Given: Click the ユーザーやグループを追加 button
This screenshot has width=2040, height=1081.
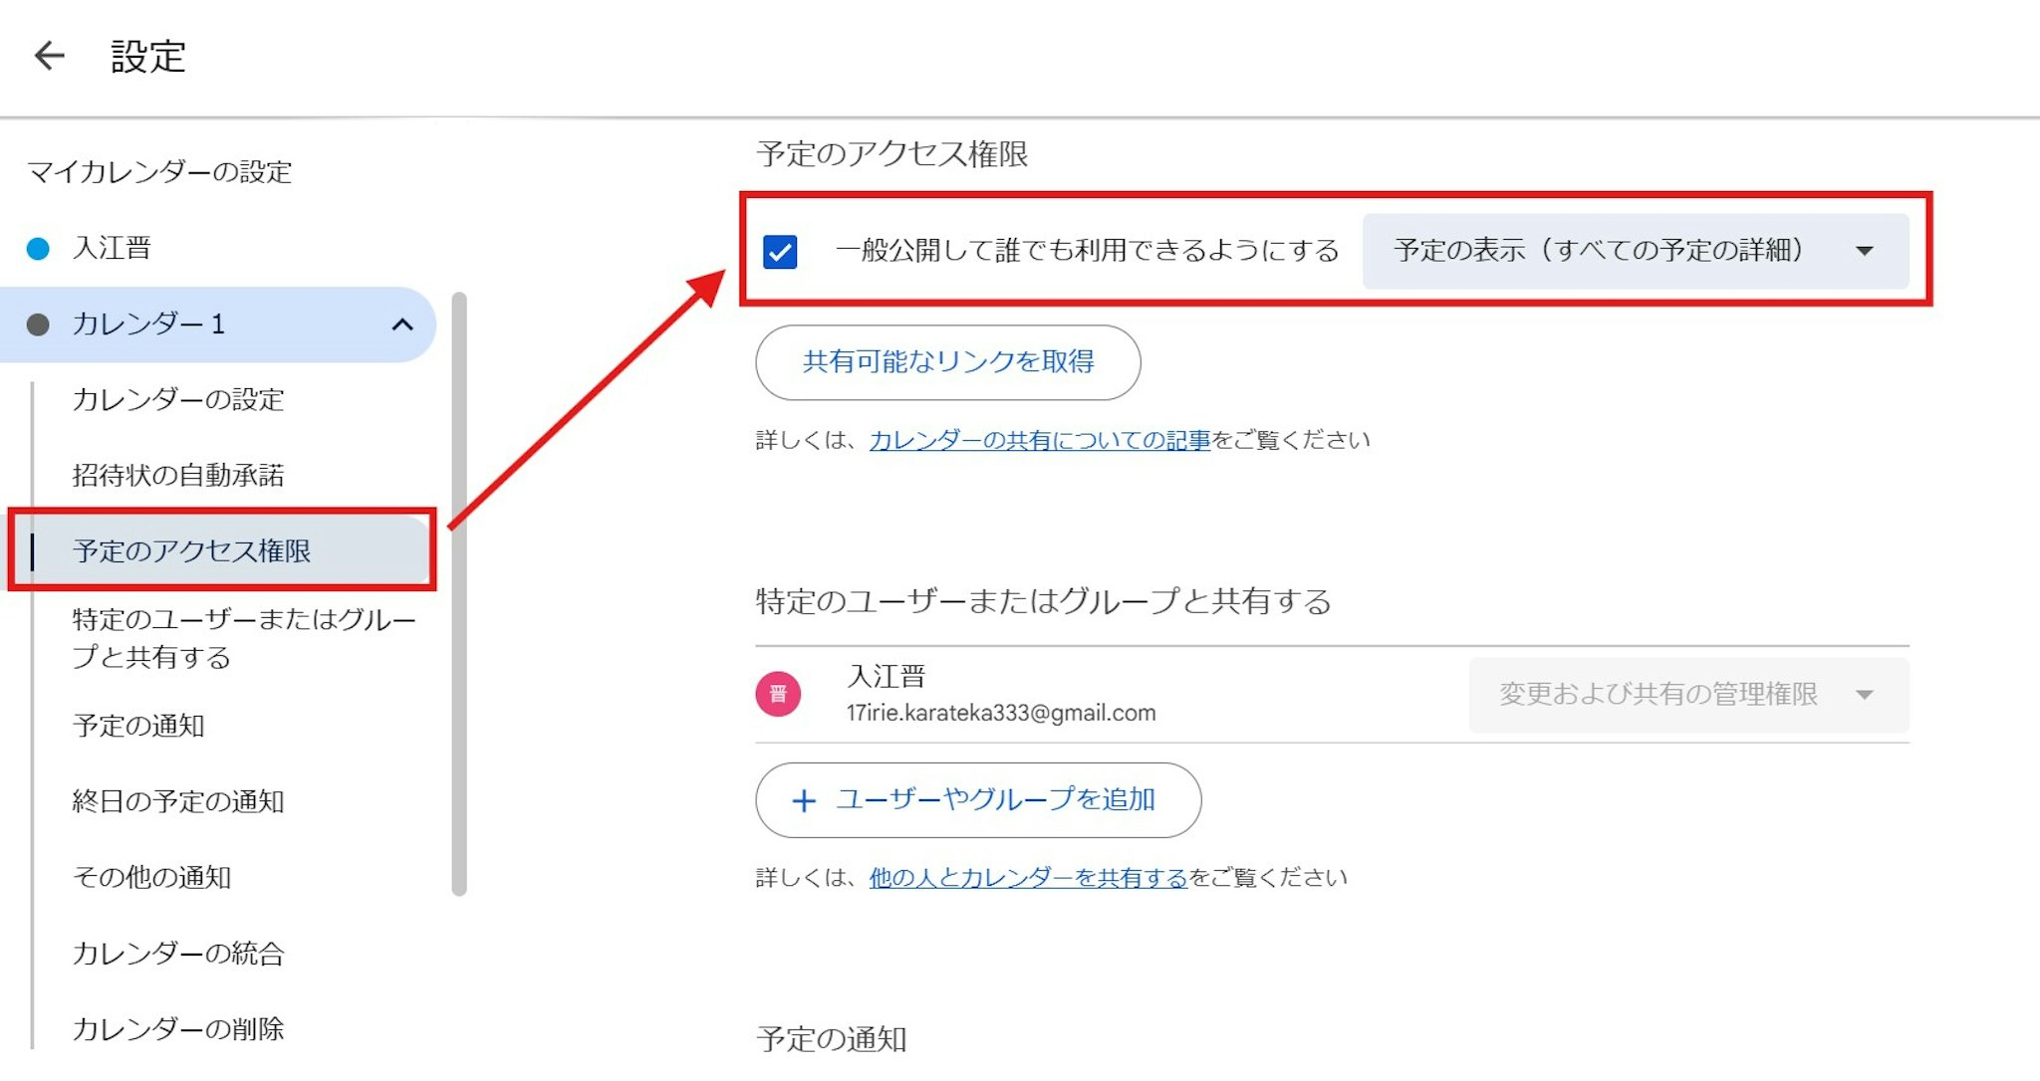Looking at the screenshot, I should point(994,800).
